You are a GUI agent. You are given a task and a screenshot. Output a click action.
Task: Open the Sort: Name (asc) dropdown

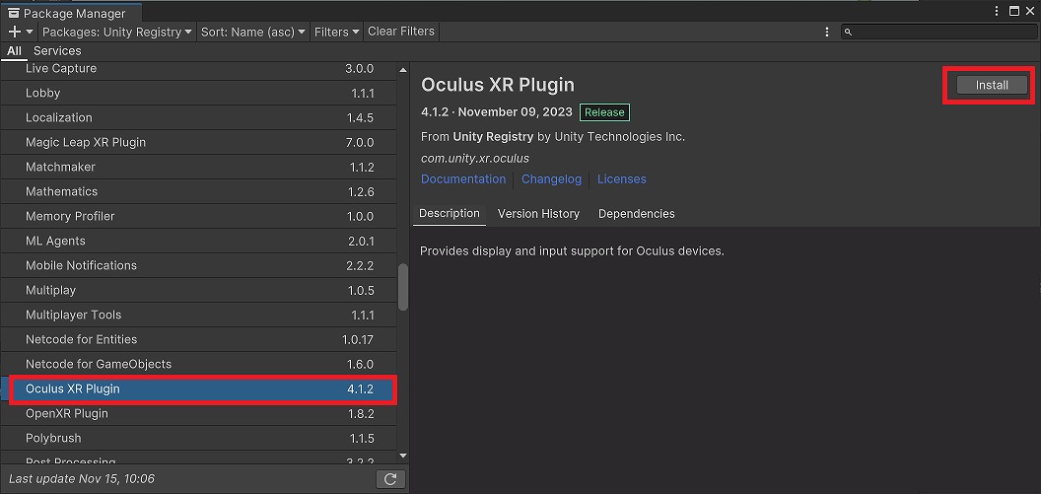[x=253, y=32]
